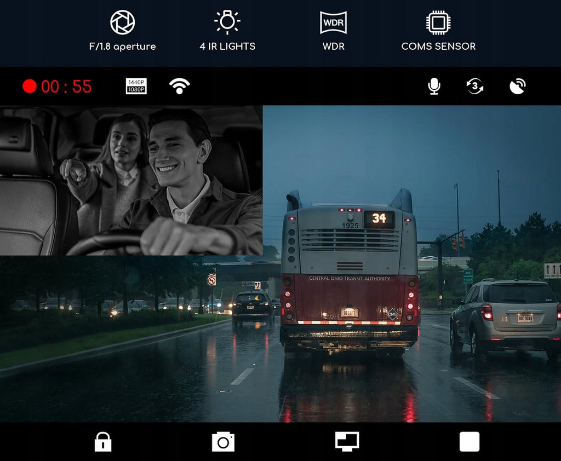
Task: Lock the current video with padlock icon
Action: [x=103, y=442]
